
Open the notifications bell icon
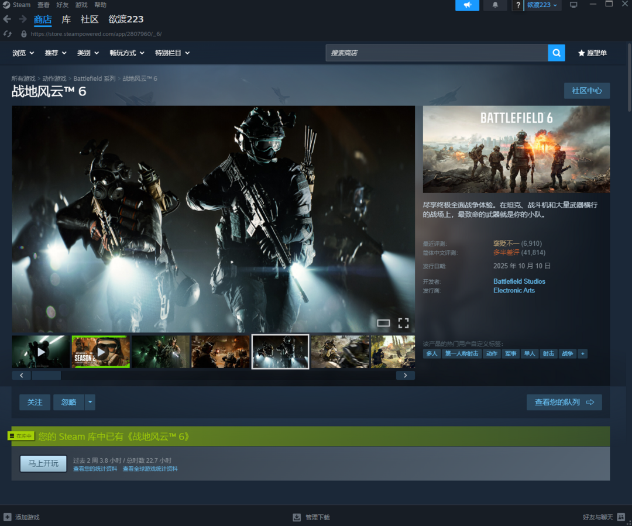pos(495,5)
